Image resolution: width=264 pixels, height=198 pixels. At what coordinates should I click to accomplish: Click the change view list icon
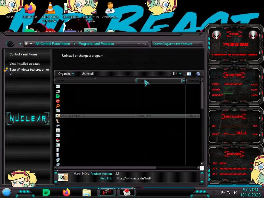click(x=175, y=74)
